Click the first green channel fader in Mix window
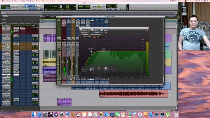 point(58,64)
